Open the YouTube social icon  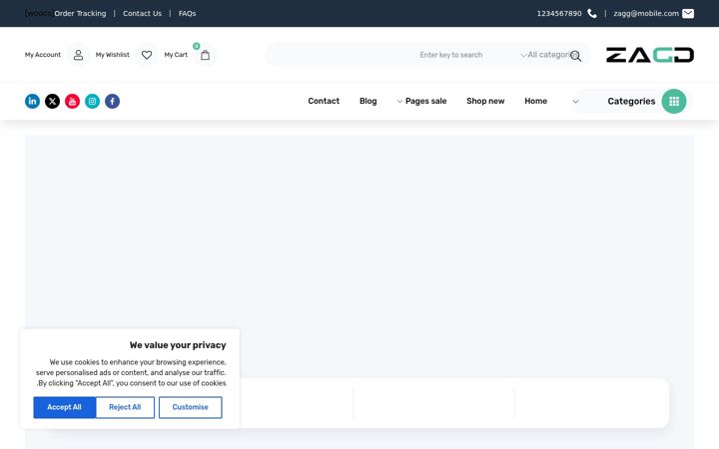click(73, 101)
